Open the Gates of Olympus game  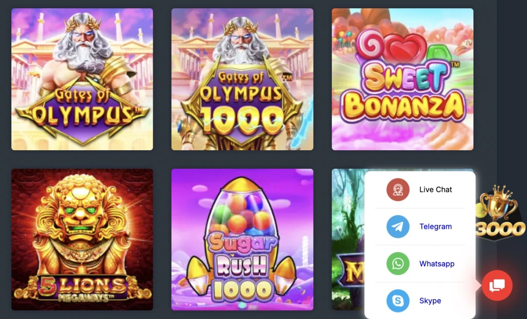pyautogui.click(x=82, y=79)
